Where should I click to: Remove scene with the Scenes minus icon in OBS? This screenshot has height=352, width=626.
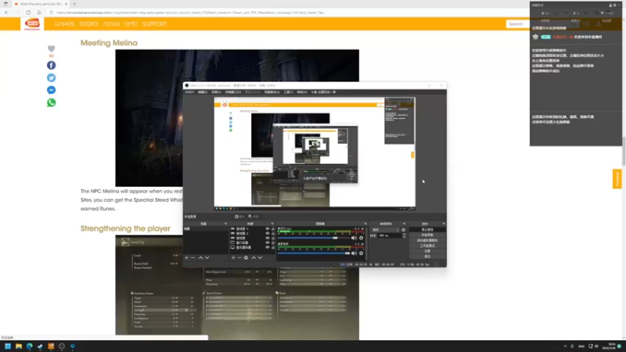(x=192, y=258)
